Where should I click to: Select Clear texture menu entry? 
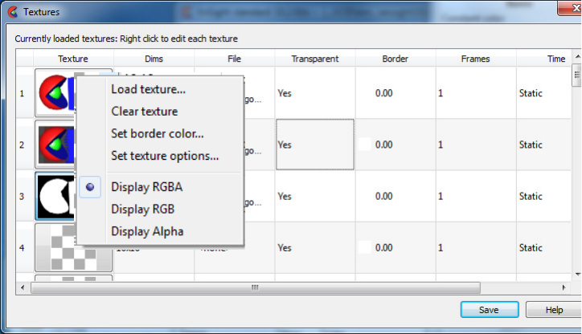coord(145,112)
